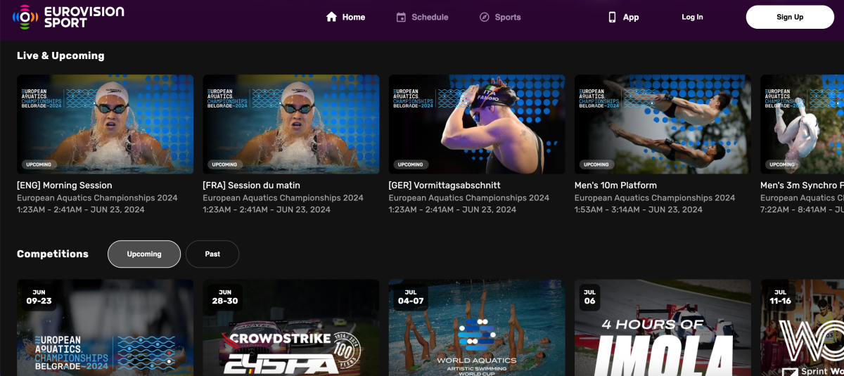Open the Jul 11-16 Sprint competition card
The height and width of the screenshot is (376, 844).
coord(802,328)
